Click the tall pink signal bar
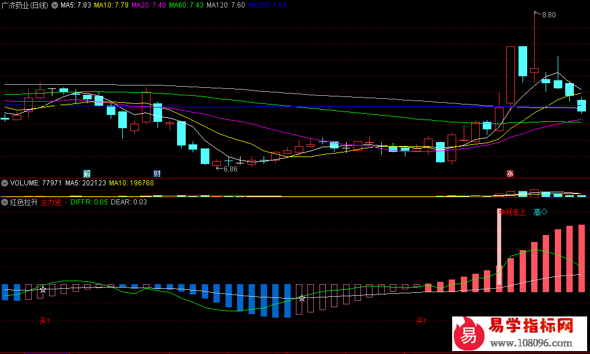 (x=499, y=247)
